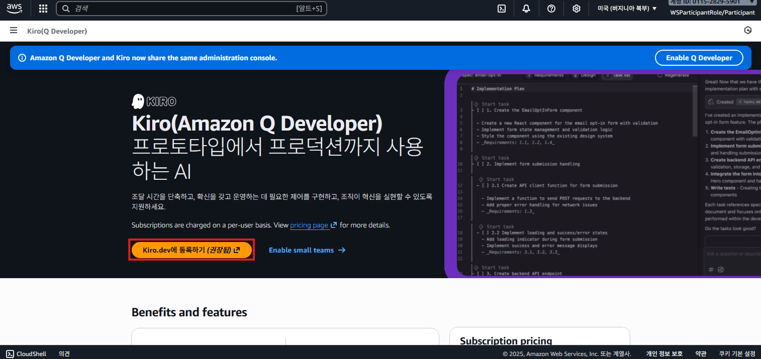Click the AWS logo home icon
Viewport: 761px width, 359px height.
click(15, 9)
